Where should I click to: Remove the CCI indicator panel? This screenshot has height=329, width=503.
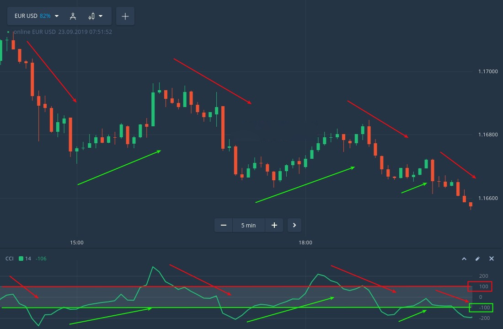click(492, 259)
